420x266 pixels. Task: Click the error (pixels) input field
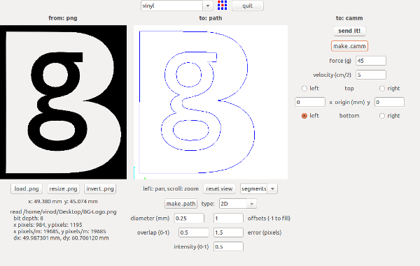tap(228, 232)
